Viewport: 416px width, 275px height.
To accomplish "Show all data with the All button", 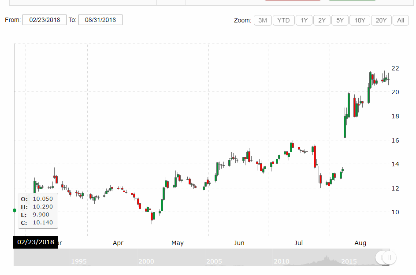I will 400,20.
